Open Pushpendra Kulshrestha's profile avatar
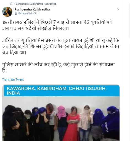Viewport: 130px width, 141px height. (x=7, y=12)
